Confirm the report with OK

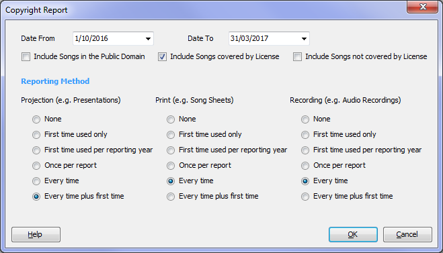tap(353, 234)
